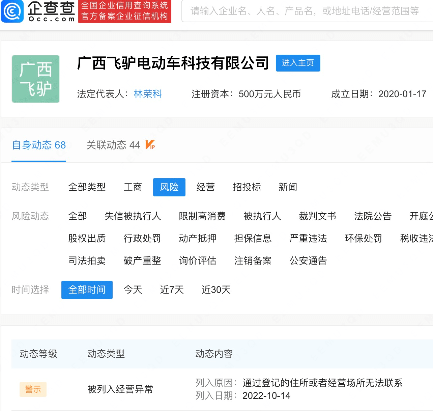Screen dimensions: 433x411
Task: Click the 警示 level tag
Action: tap(33, 389)
